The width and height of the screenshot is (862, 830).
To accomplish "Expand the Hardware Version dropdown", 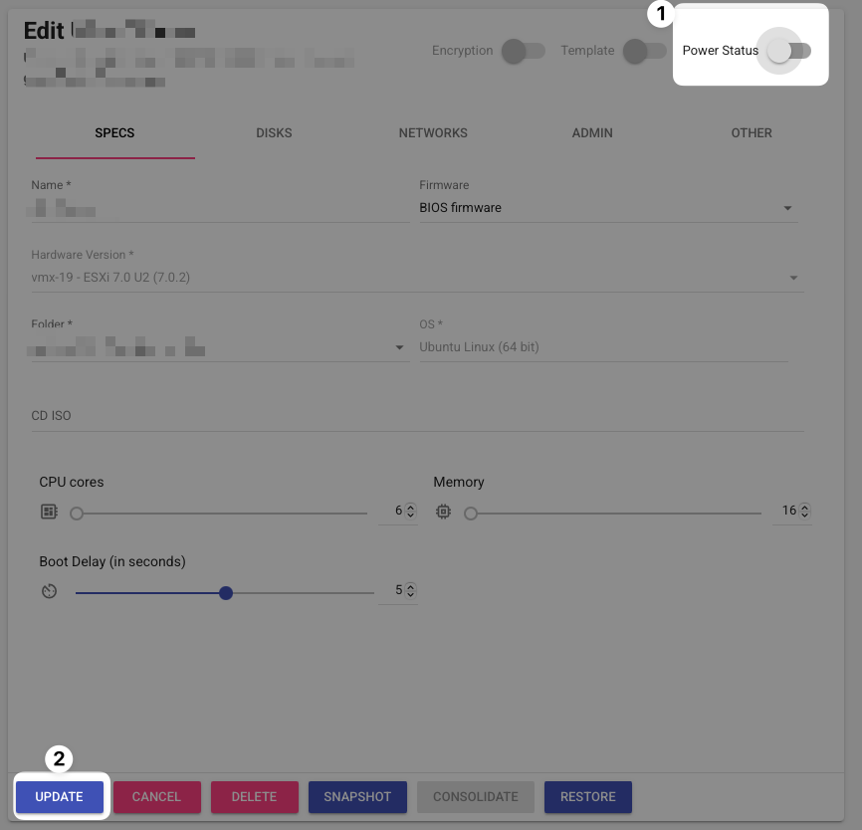I will pos(793,278).
